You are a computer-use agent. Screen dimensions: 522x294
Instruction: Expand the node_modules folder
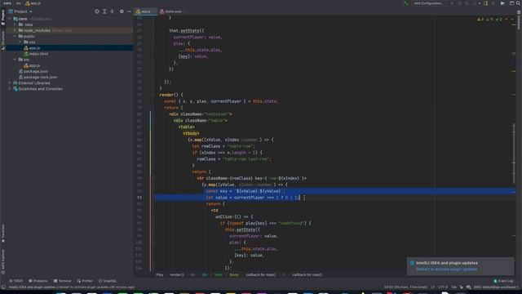coord(15,30)
